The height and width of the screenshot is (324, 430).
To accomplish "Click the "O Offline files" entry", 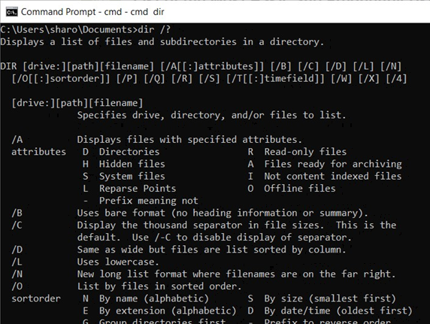I will [x=292, y=189].
